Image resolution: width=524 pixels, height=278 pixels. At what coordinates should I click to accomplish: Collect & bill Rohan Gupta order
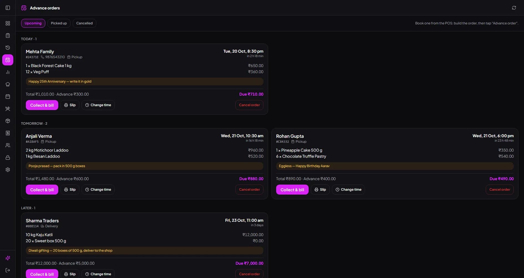[x=292, y=190]
